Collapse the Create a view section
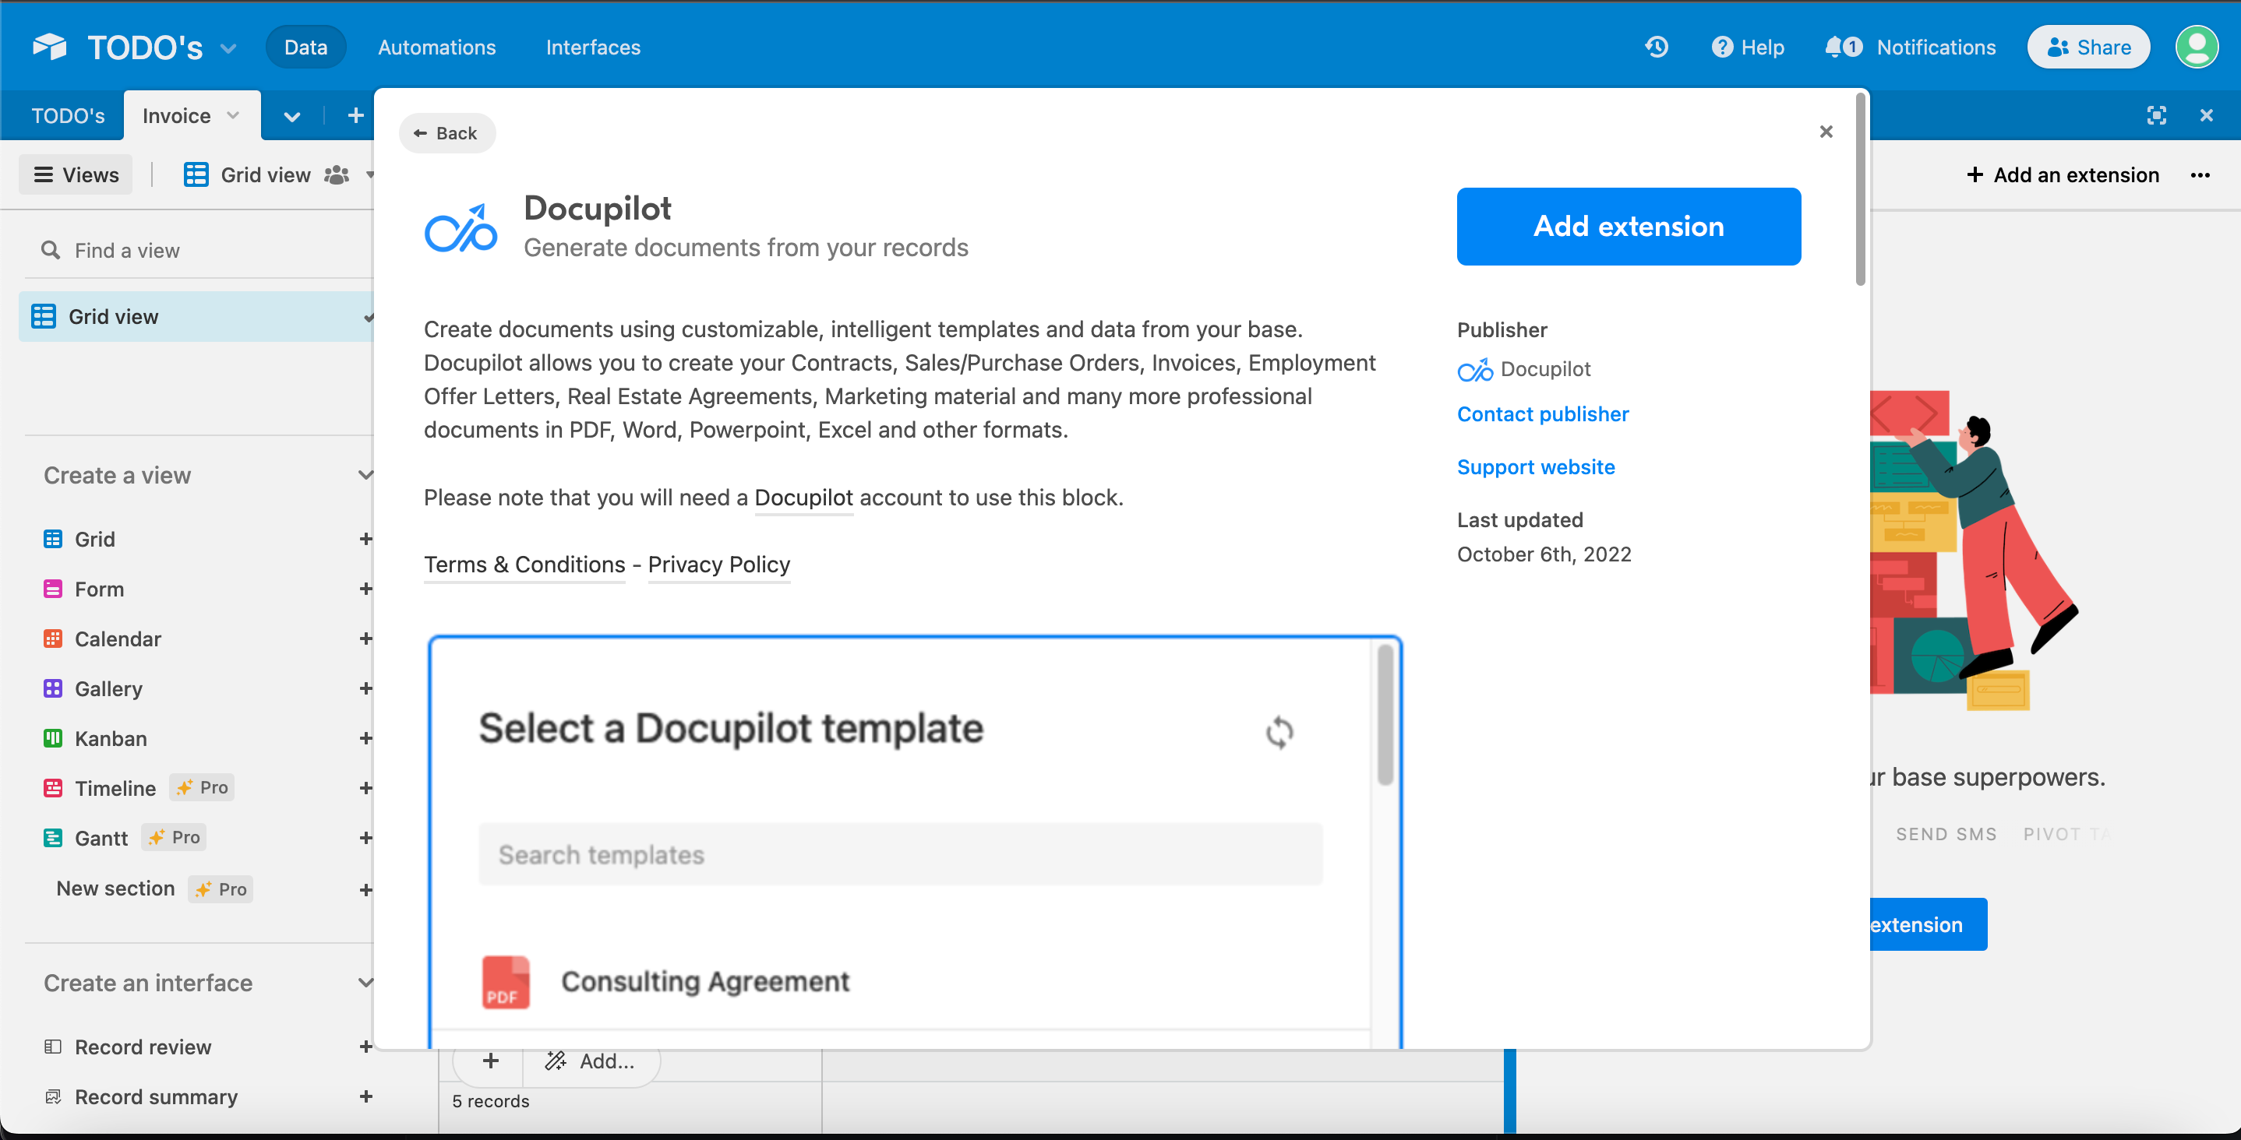This screenshot has width=2241, height=1140. 365,476
